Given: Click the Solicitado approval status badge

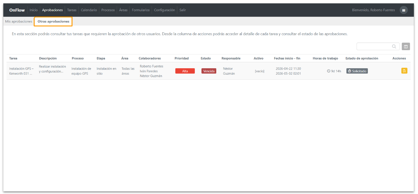Looking at the screenshot, I should (x=357, y=71).
